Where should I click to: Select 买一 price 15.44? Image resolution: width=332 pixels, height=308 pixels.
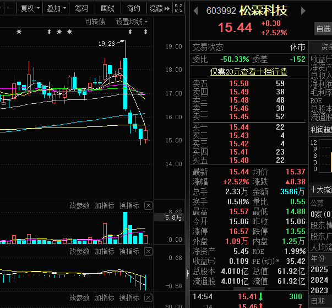239,127
